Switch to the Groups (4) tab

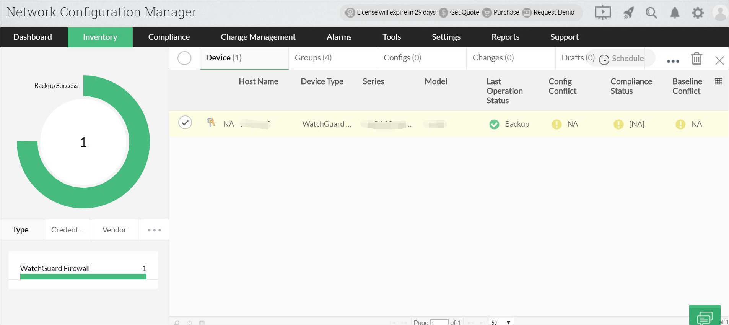313,58
